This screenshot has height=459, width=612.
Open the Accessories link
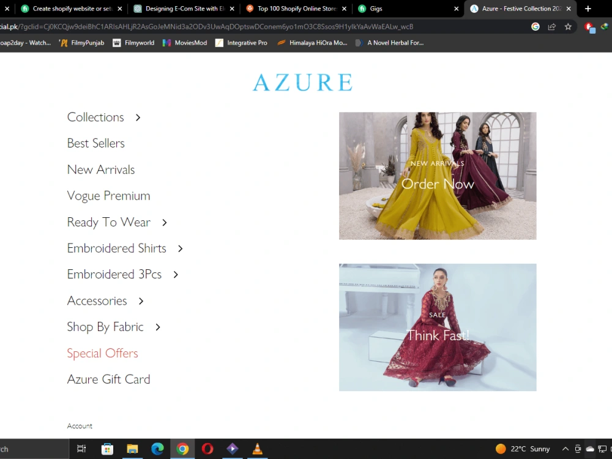click(x=97, y=300)
